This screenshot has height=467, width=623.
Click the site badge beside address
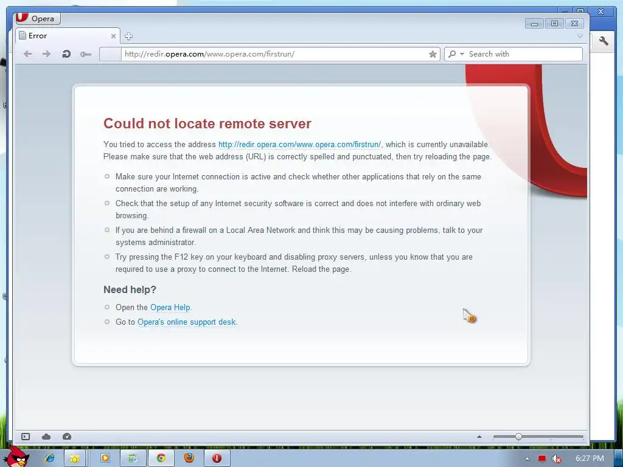coord(110,54)
